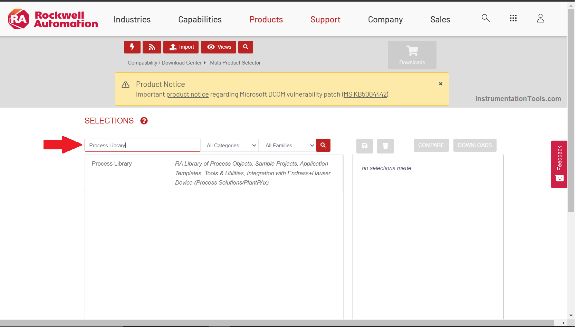
Task: Open the site search magnifier icon
Action: [x=486, y=18]
